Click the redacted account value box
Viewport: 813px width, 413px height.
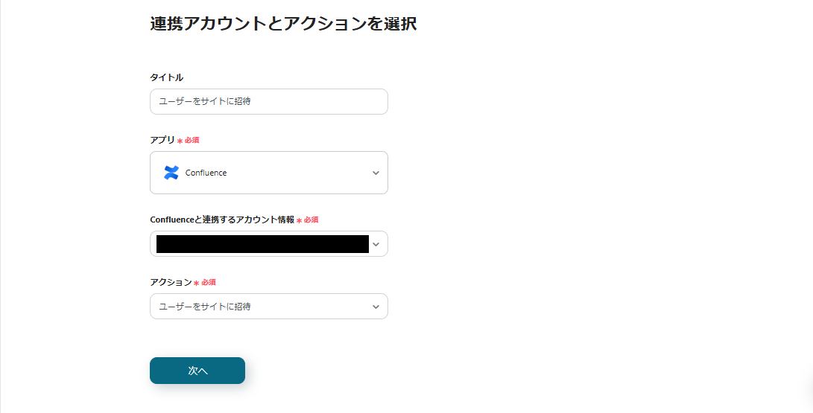[262, 244]
